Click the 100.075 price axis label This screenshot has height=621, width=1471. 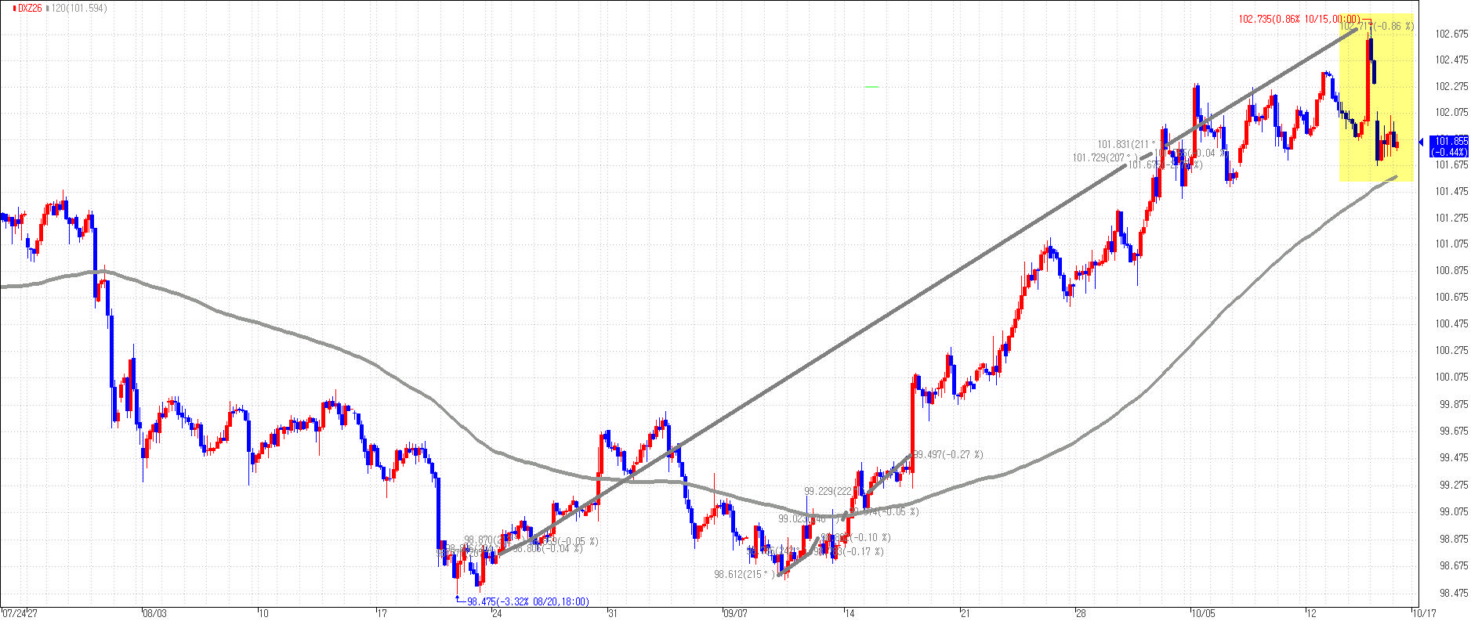point(1451,377)
